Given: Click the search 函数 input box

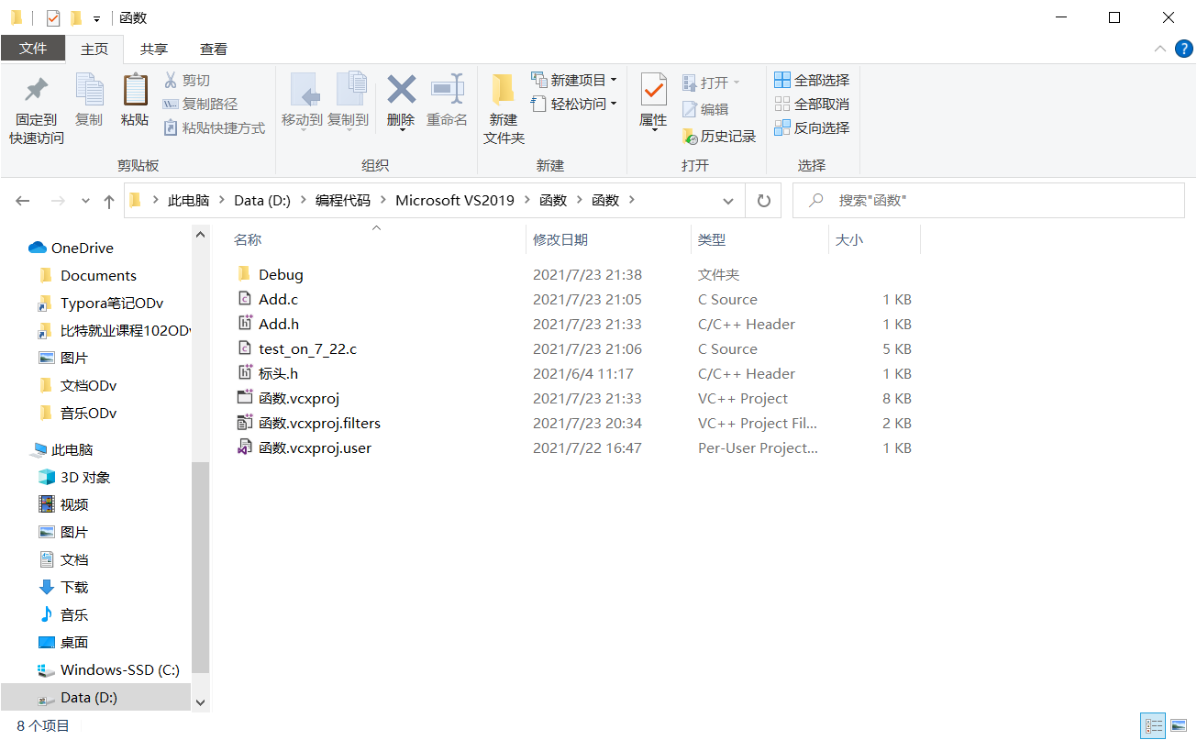Looking at the screenshot, I should pyautogui.click(x=989, y=200).
